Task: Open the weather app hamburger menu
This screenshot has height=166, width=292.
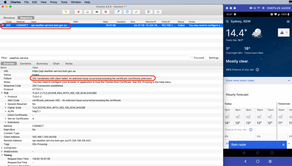Action: point(288,22)
